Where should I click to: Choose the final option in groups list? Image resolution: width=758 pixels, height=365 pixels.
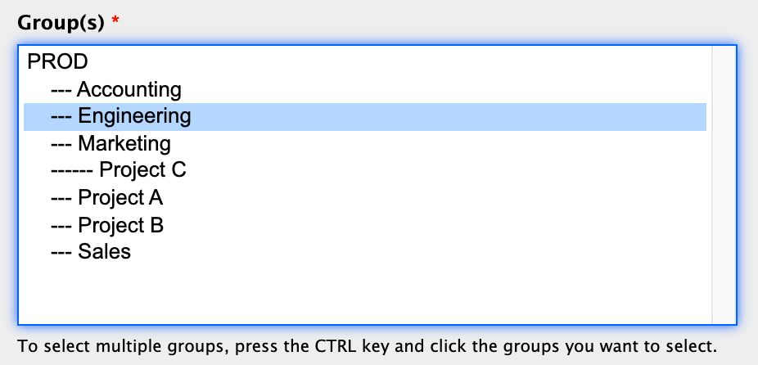pyautogui.click(x=365, y=252)
